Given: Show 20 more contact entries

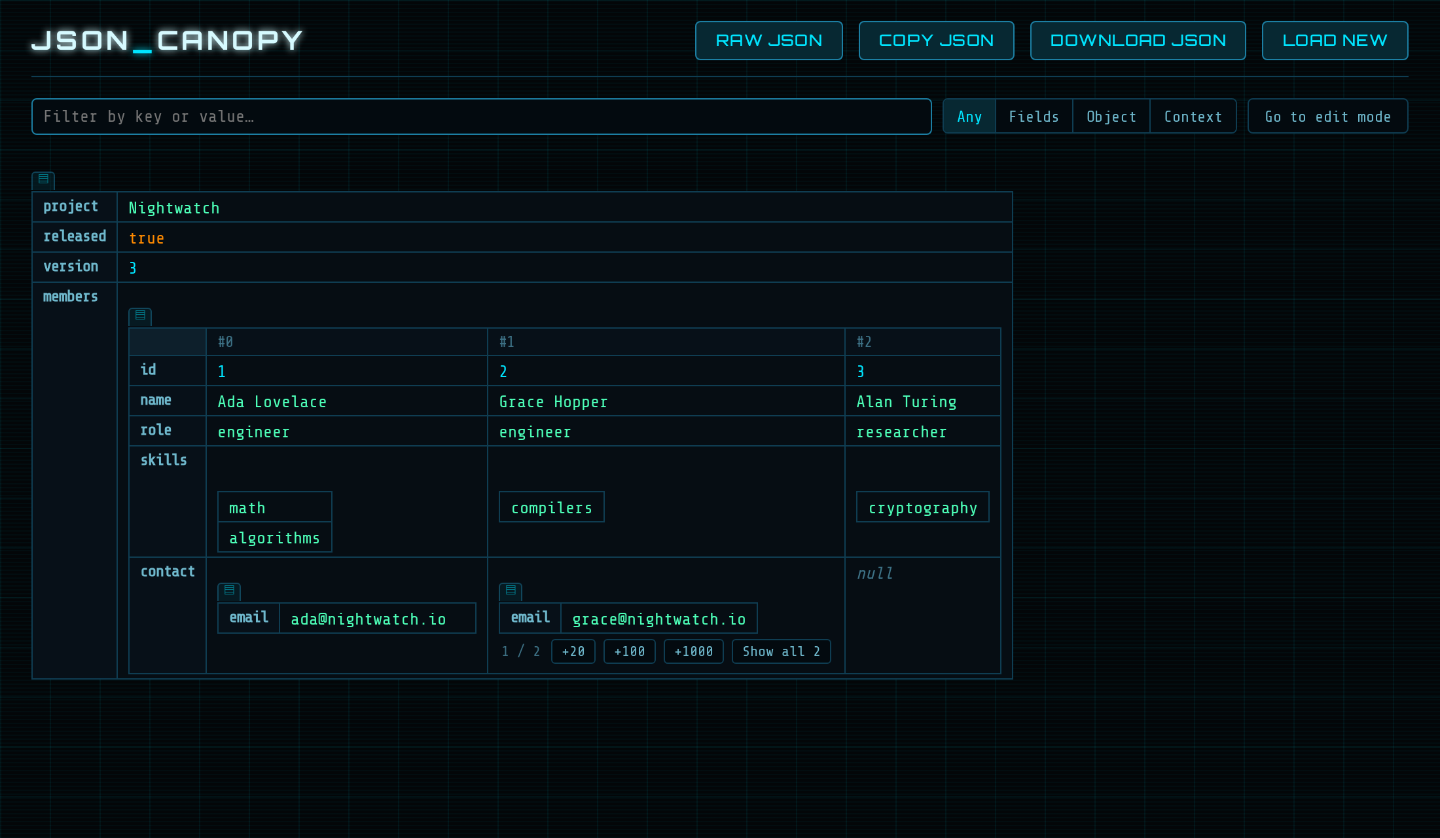Looking at the screenshot, I should (573, 651).
